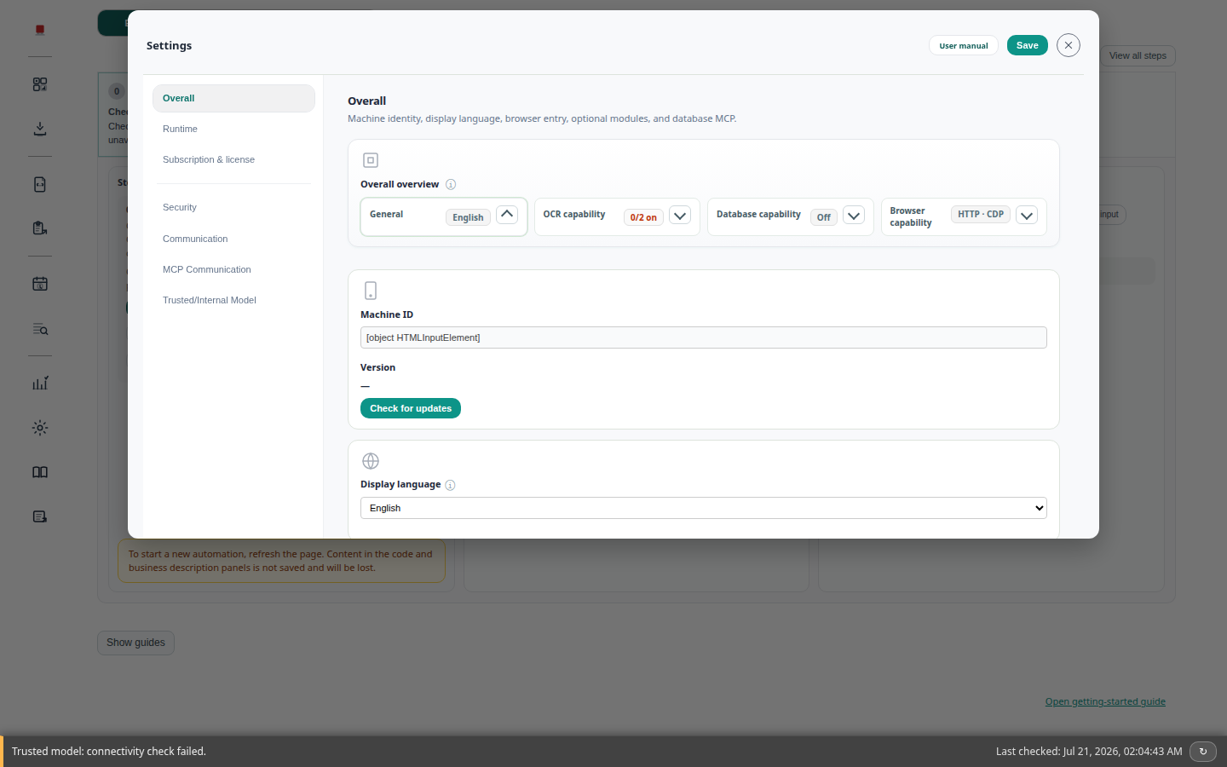Click the gear settings icon in sidebar
This screenshot has width=1227, height=767.
(x=40, y=428)
